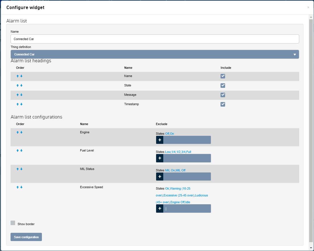The image size is (314, 251).
Task: Move the State heading row down
Action: [21, 86]
